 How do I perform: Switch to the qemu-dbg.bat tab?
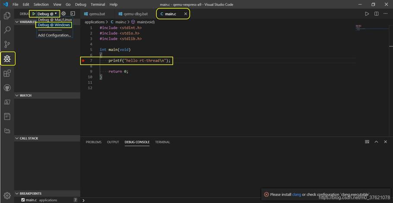point(133,14)
